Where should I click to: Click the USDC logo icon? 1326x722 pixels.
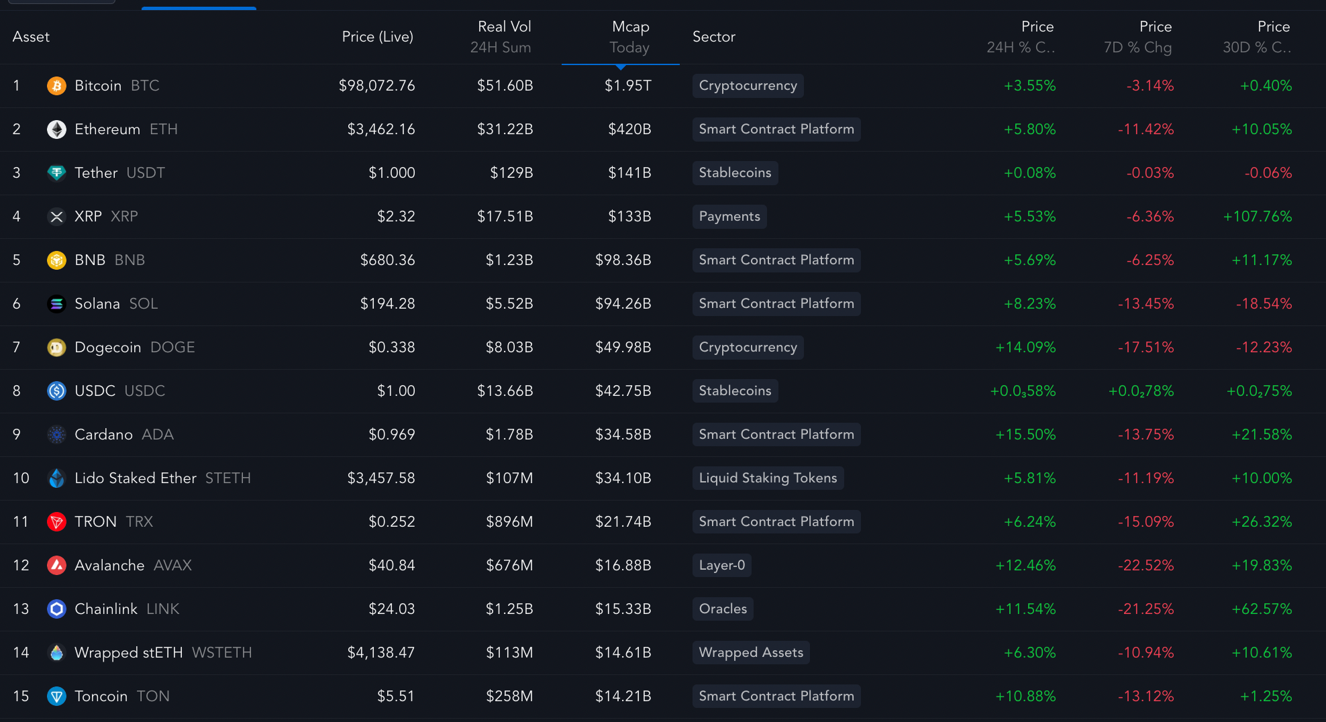[x=56, y=391]
